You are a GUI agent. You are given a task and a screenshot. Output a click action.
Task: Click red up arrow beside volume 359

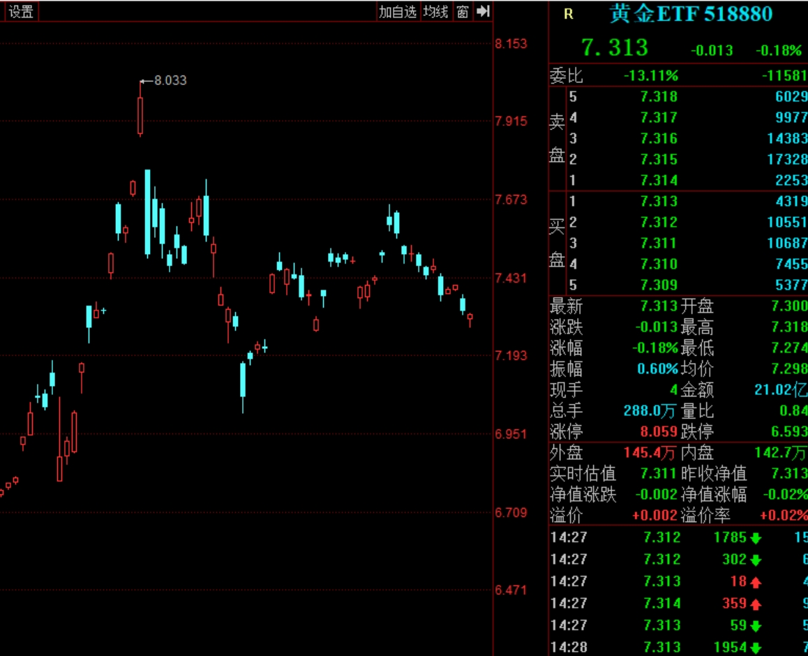[756, 604]
